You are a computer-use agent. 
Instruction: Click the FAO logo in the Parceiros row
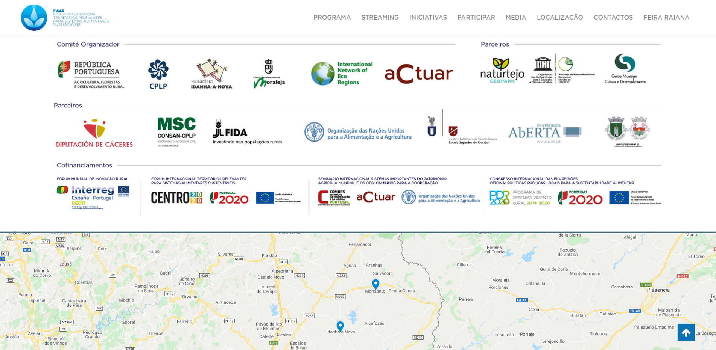tap(358, 132)
